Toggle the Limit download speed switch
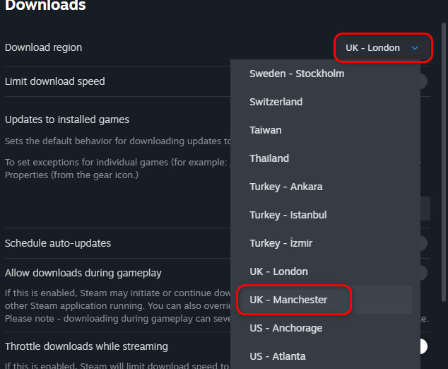This screenshot has height=369, width=448. click(x=422, y=81)
